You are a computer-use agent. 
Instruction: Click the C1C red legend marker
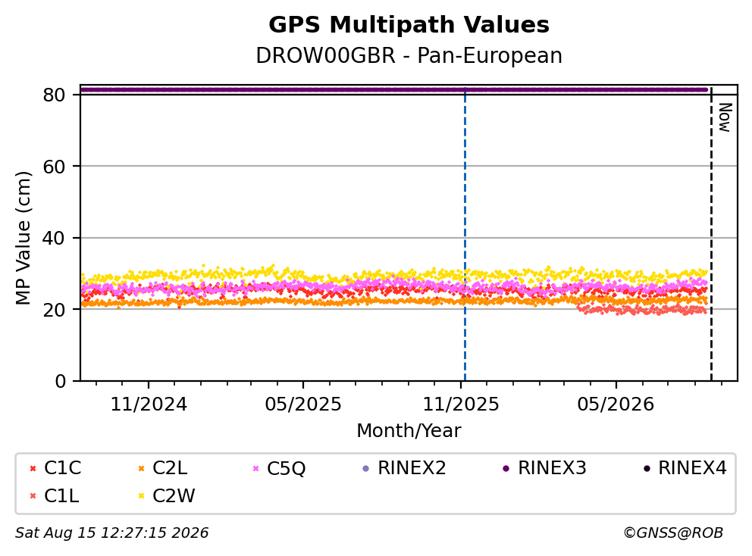(33, 468)
